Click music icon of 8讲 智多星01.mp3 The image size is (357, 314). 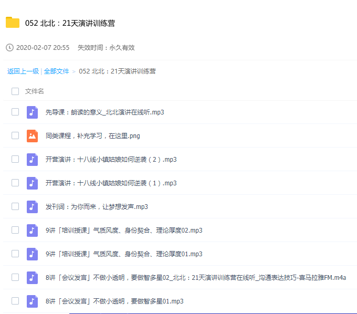click(33, 301)
